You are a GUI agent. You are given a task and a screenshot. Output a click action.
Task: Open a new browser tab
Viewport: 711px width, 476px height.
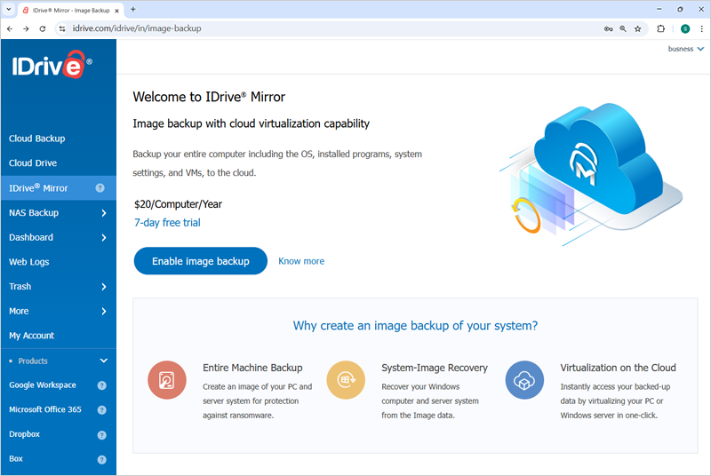tap(132, 9)
